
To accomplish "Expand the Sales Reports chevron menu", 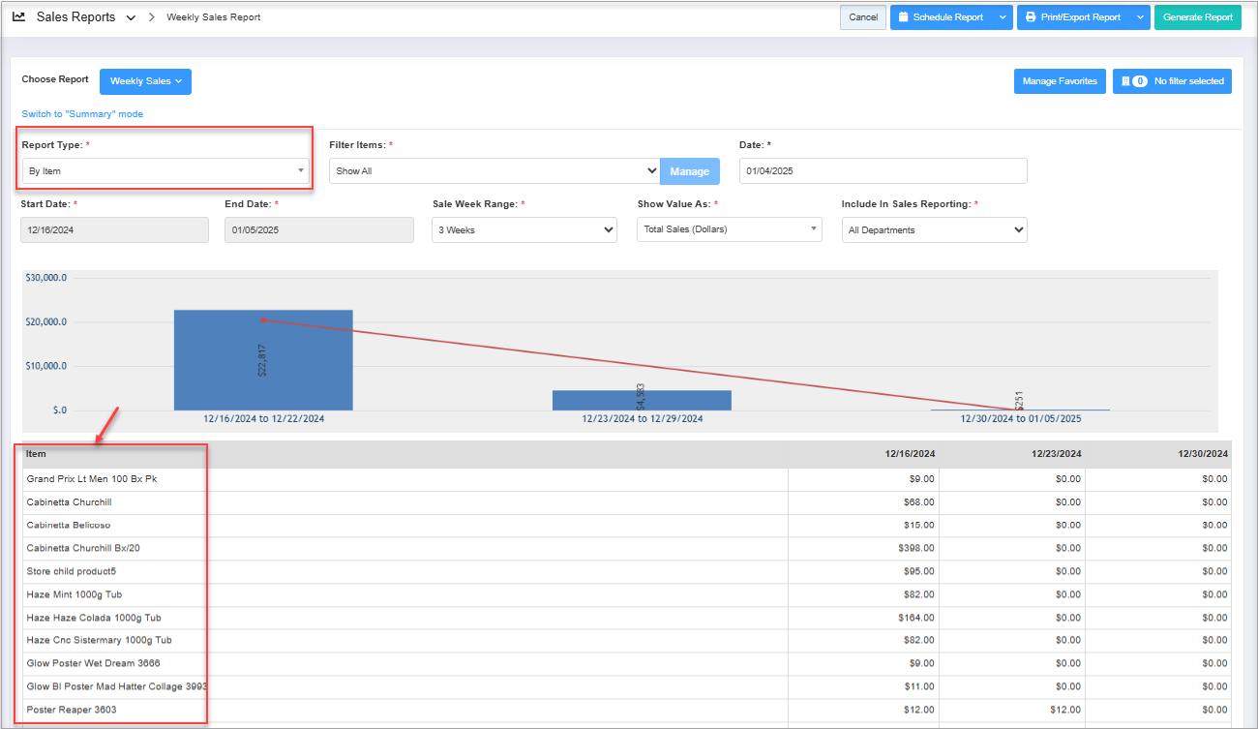I will point(131,17).
